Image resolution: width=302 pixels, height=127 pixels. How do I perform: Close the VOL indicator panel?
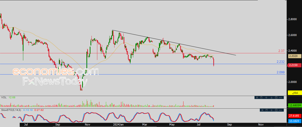click(257, 98)
